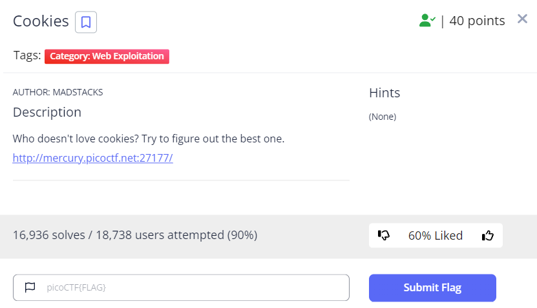Click the thumbs down icon

[x=384, y=236]
